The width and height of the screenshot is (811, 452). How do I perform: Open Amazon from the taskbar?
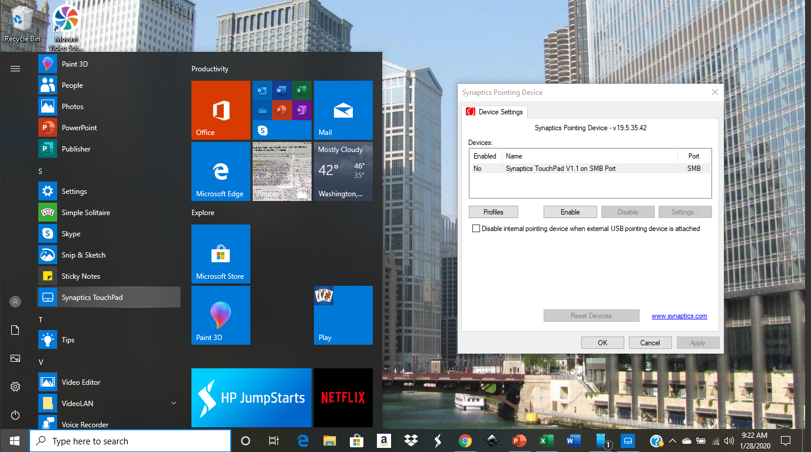[383, 441]
